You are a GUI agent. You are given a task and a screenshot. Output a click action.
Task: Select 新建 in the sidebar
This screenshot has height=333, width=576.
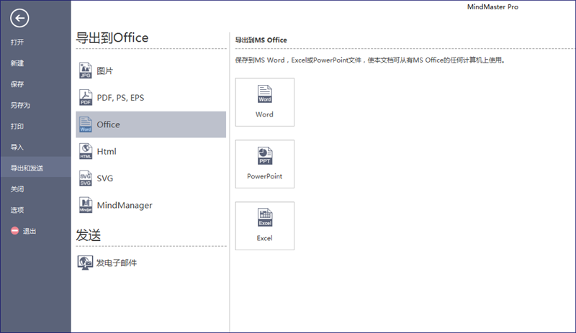[x=17, y=63]
